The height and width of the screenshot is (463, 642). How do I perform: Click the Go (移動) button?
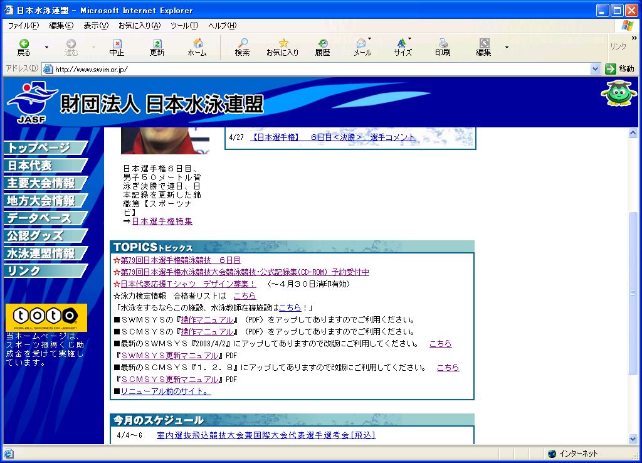(619, 69)
